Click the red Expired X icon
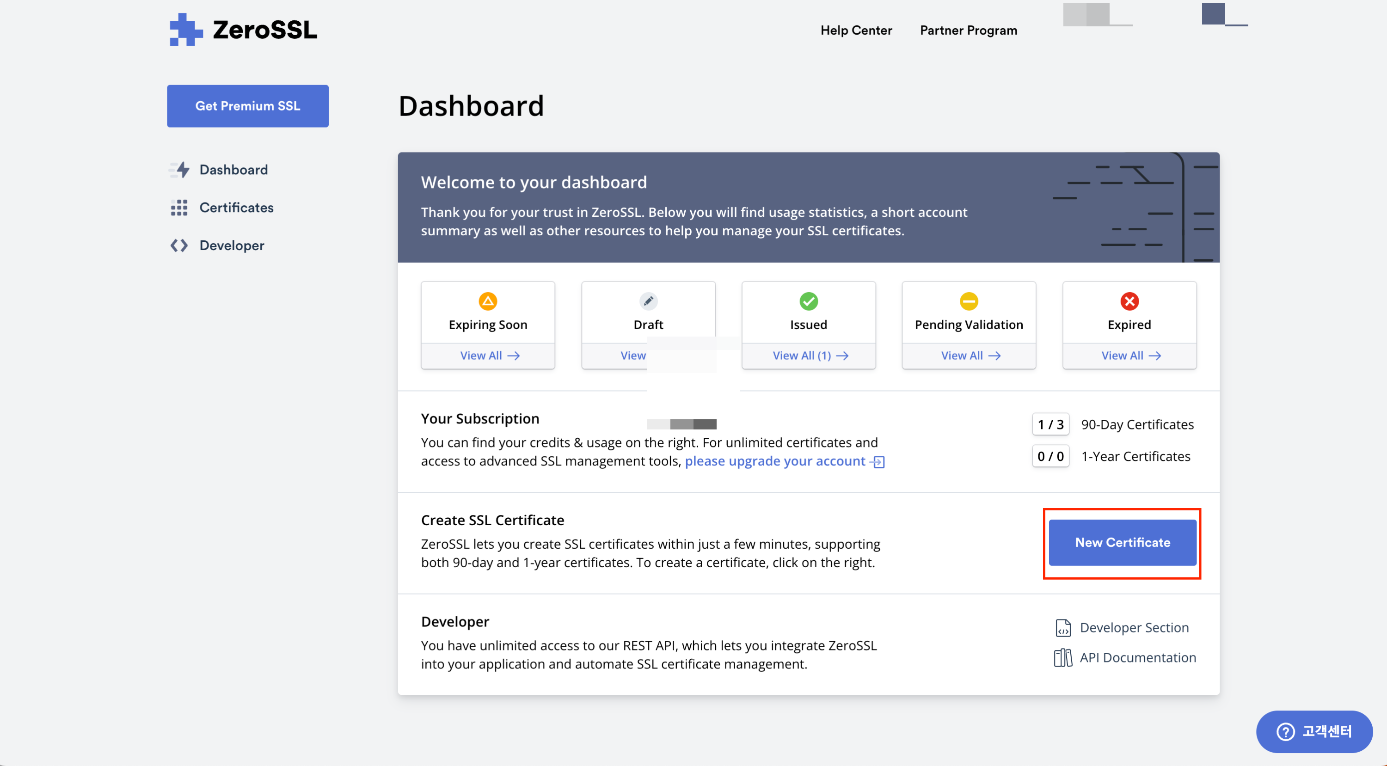Image resolution: width=1387 pixels, height=766 pixels. (1129, 301)
